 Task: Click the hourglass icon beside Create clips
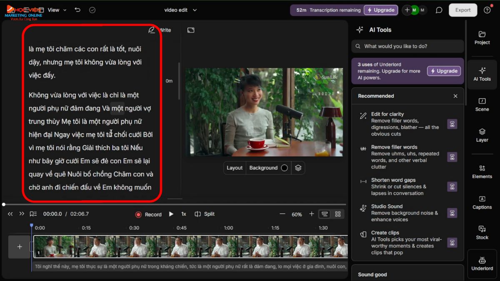pyautogui.click(x=452, y=242)
